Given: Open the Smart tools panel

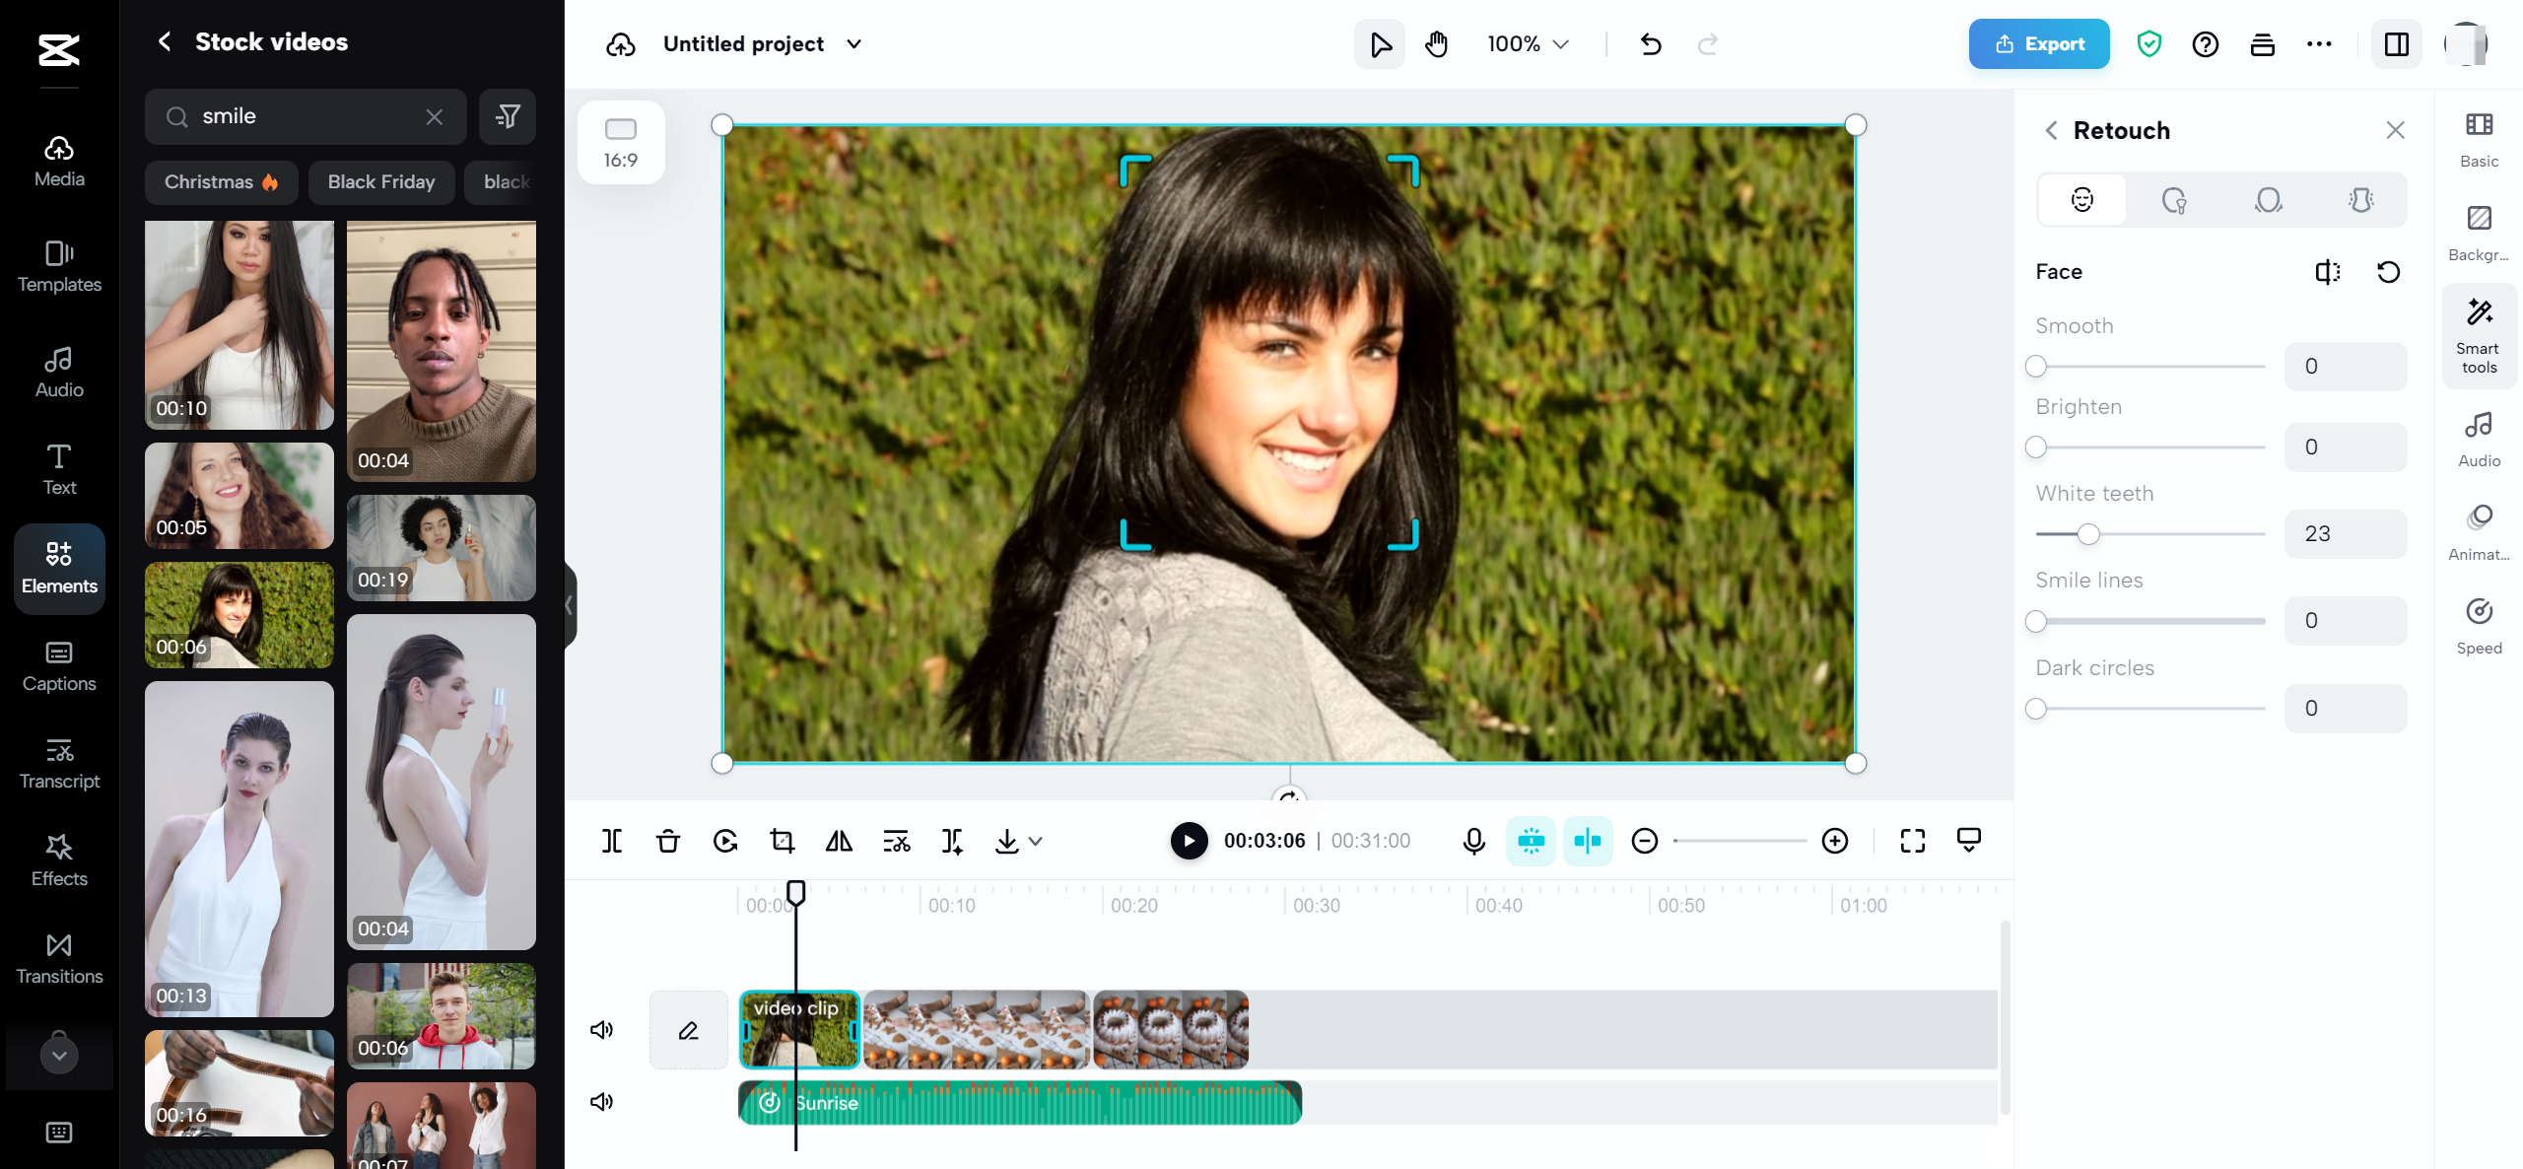Looking at the screenshot, I should point(2480,335).
